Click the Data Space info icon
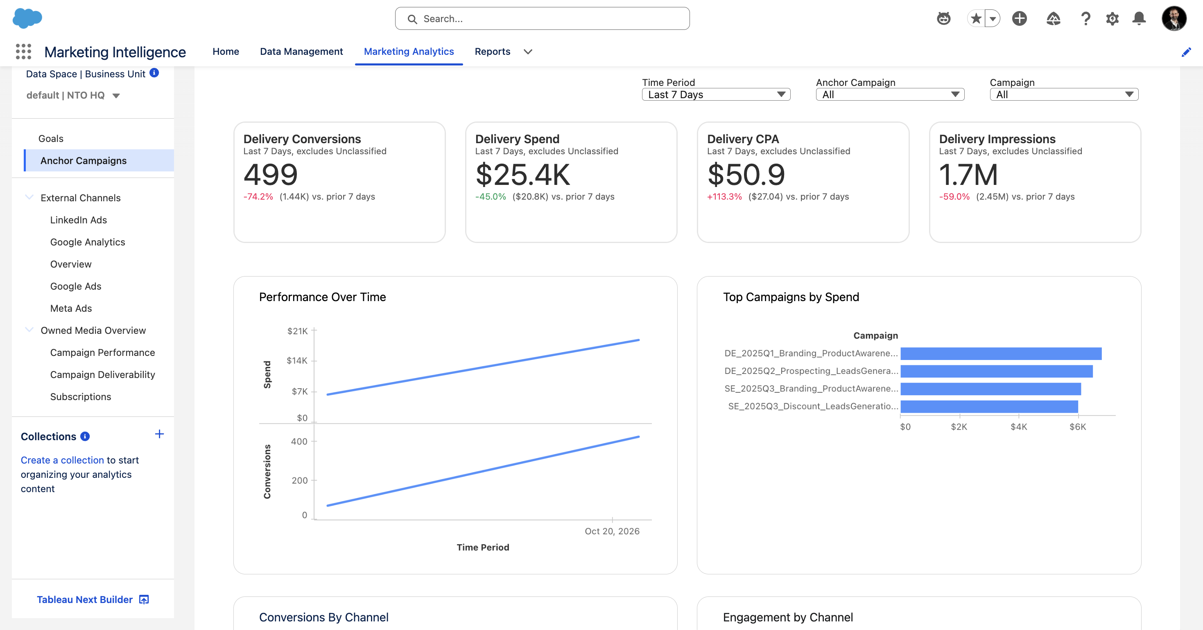The width and height of the screenshot is (1203, 630). tap(154, 73)
